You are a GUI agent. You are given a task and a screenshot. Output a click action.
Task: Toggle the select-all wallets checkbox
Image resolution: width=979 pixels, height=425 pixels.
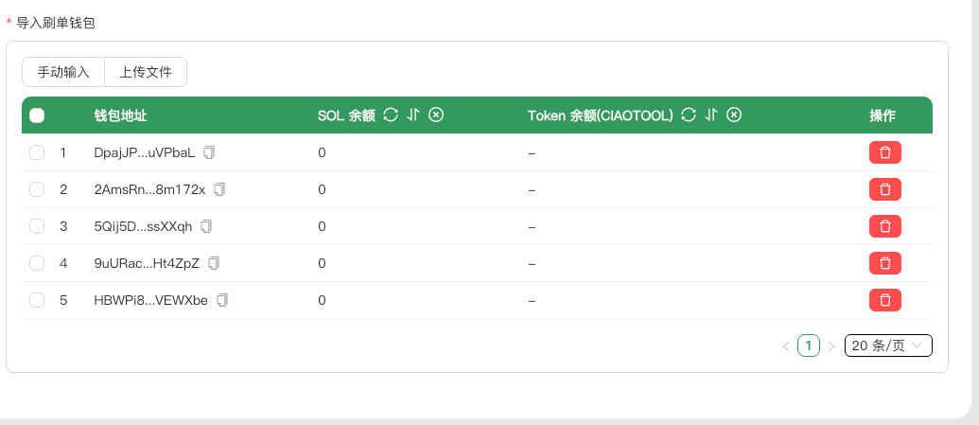tap(37, 115)
